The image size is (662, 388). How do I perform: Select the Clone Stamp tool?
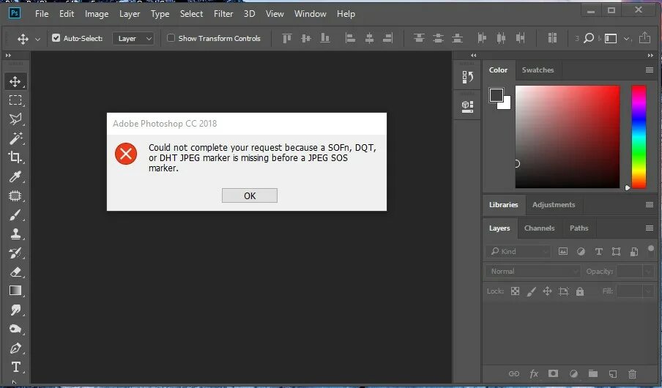(x=15, y=234)
